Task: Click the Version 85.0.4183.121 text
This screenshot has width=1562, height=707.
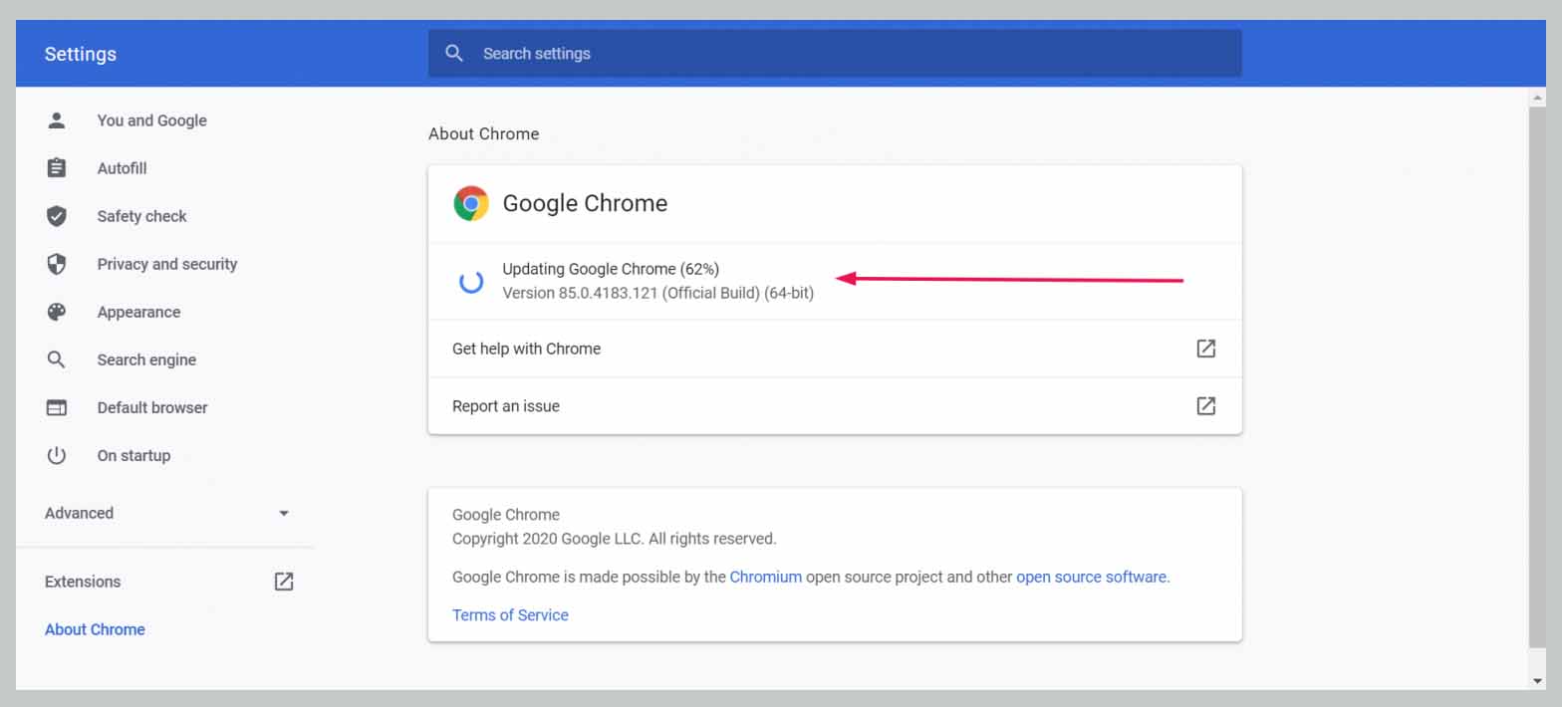Action: point(657,294)
